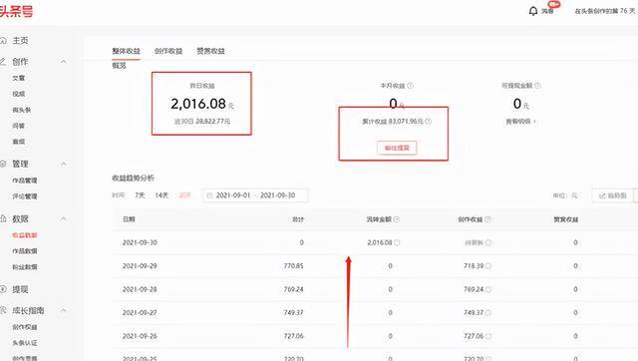The image size is (638, 361).
Task: Open 微头条 under 创作
Action: click(x=22, y=110)
